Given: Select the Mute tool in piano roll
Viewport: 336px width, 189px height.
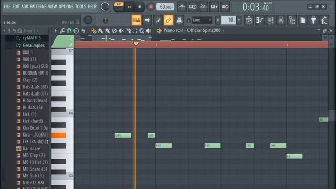Looking at the screenshot, I should click(121, 31).
